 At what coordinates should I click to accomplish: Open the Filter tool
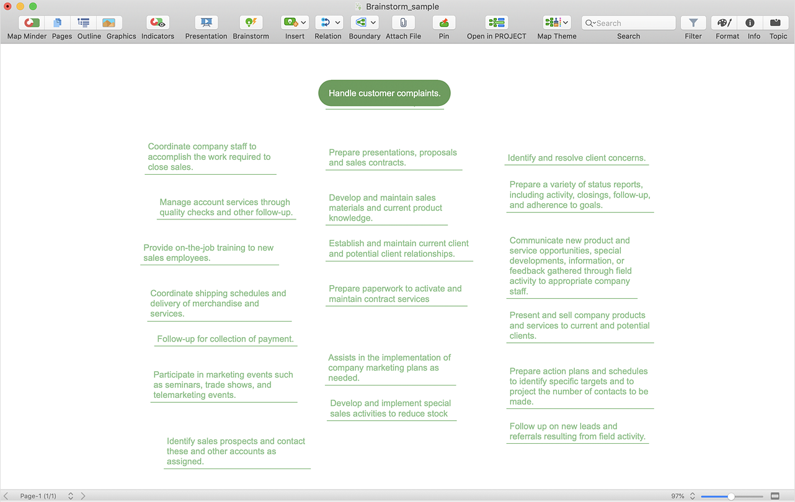[x=693, y=23]
